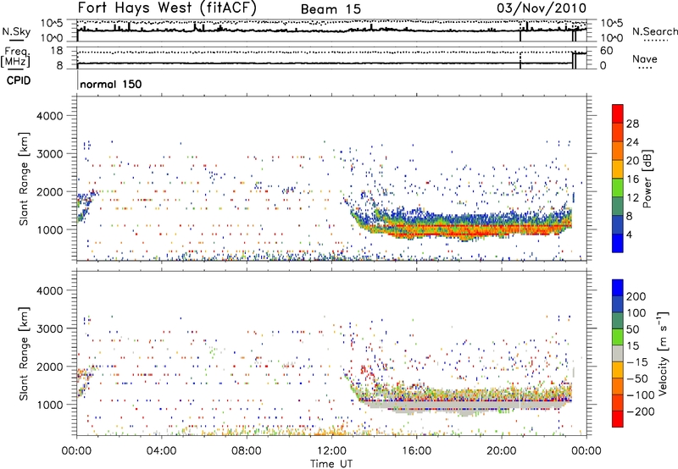Click the red-orange power scatter band near 18:00
678x469 pixels.
pyautogui.click(x=458, y=229)
